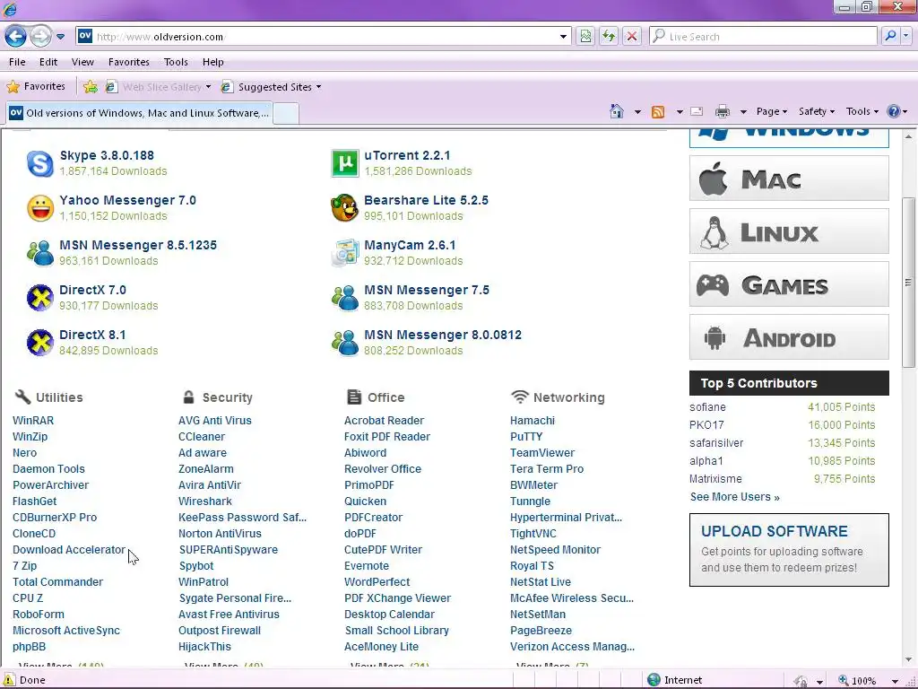The width and height of the screenshot is (918, 689).
Task: Open the View menu
Action: (82, 62)
